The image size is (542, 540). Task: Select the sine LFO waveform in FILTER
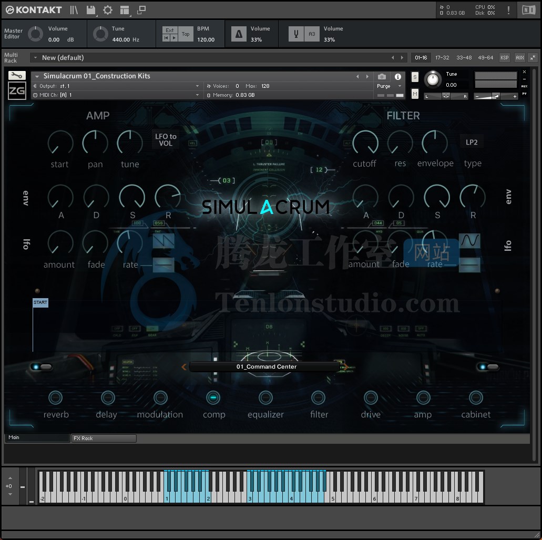pos(469,240)
